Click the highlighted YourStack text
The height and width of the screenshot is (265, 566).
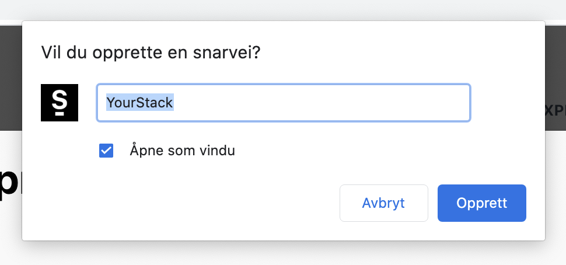pos(139,103)
